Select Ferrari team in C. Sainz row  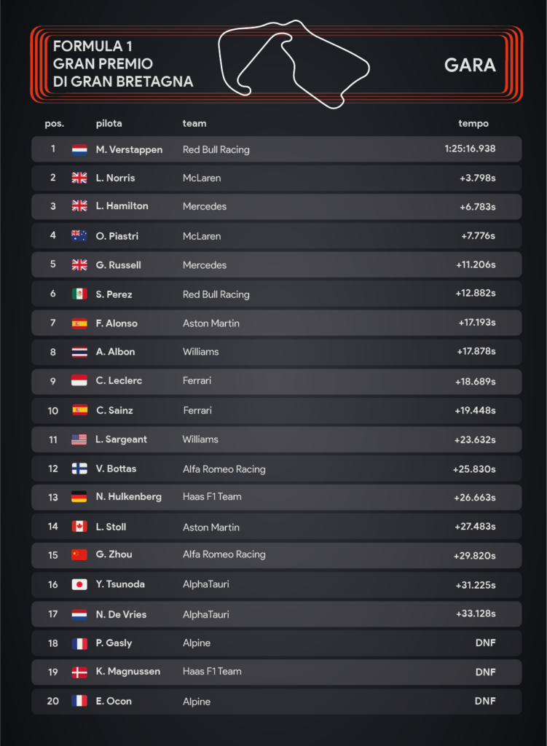click(x=197, y=410)
